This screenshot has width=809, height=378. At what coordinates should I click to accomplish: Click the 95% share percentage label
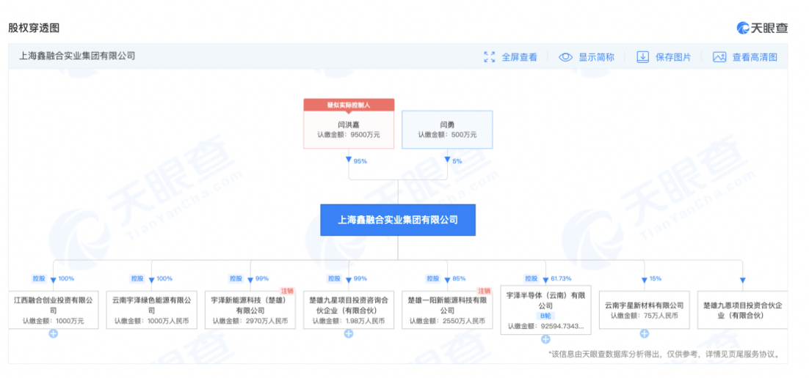click(360, 161)
